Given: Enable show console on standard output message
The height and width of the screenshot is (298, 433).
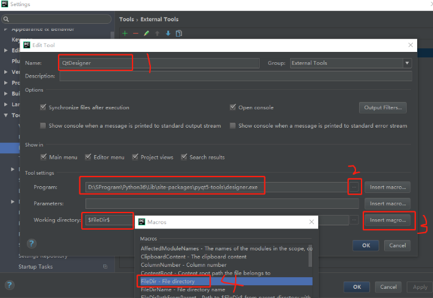Looking at the screenshot, I should [43, 126].
